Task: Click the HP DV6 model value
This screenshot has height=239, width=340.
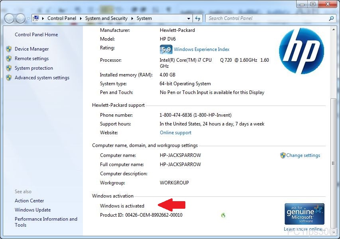Action: click(168, 39)
